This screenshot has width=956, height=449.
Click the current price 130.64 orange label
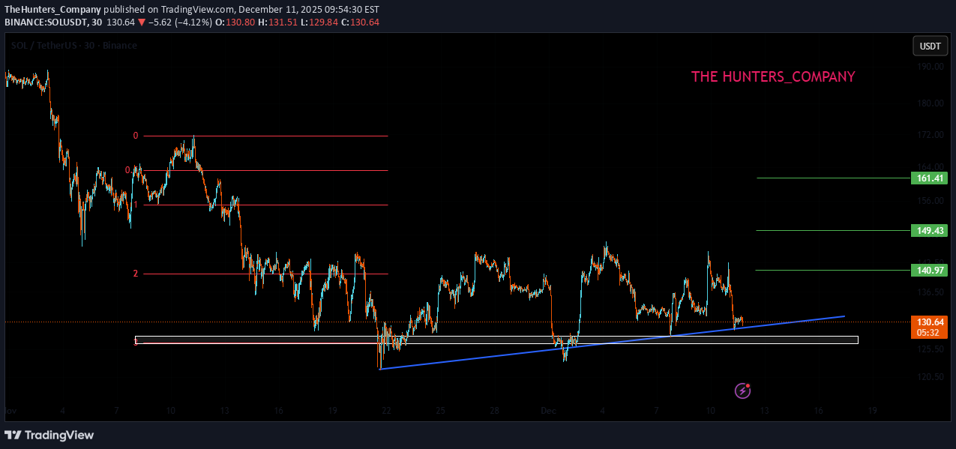(929, 322)
